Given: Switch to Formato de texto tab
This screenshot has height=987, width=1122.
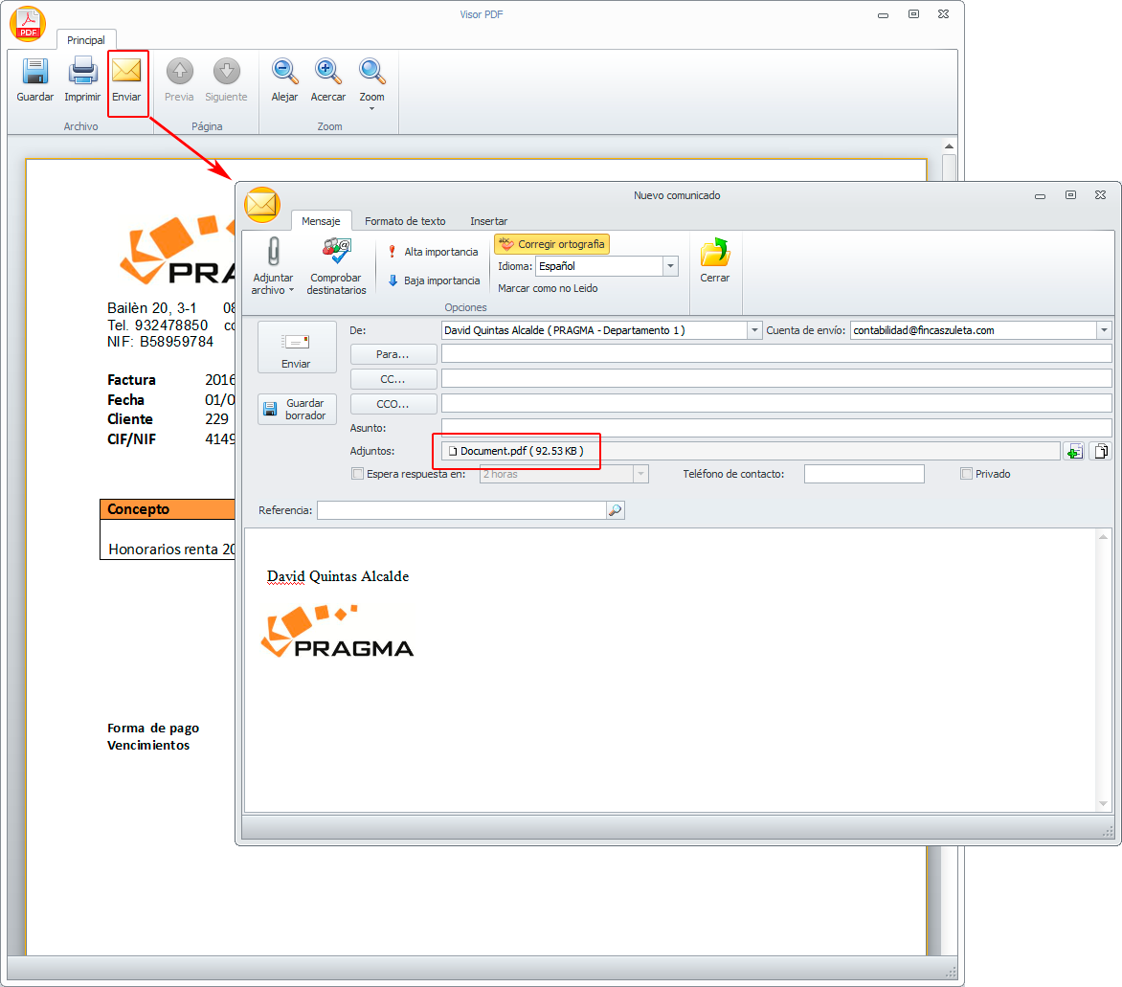Looking at the screenshot, I should click(405, 221).
